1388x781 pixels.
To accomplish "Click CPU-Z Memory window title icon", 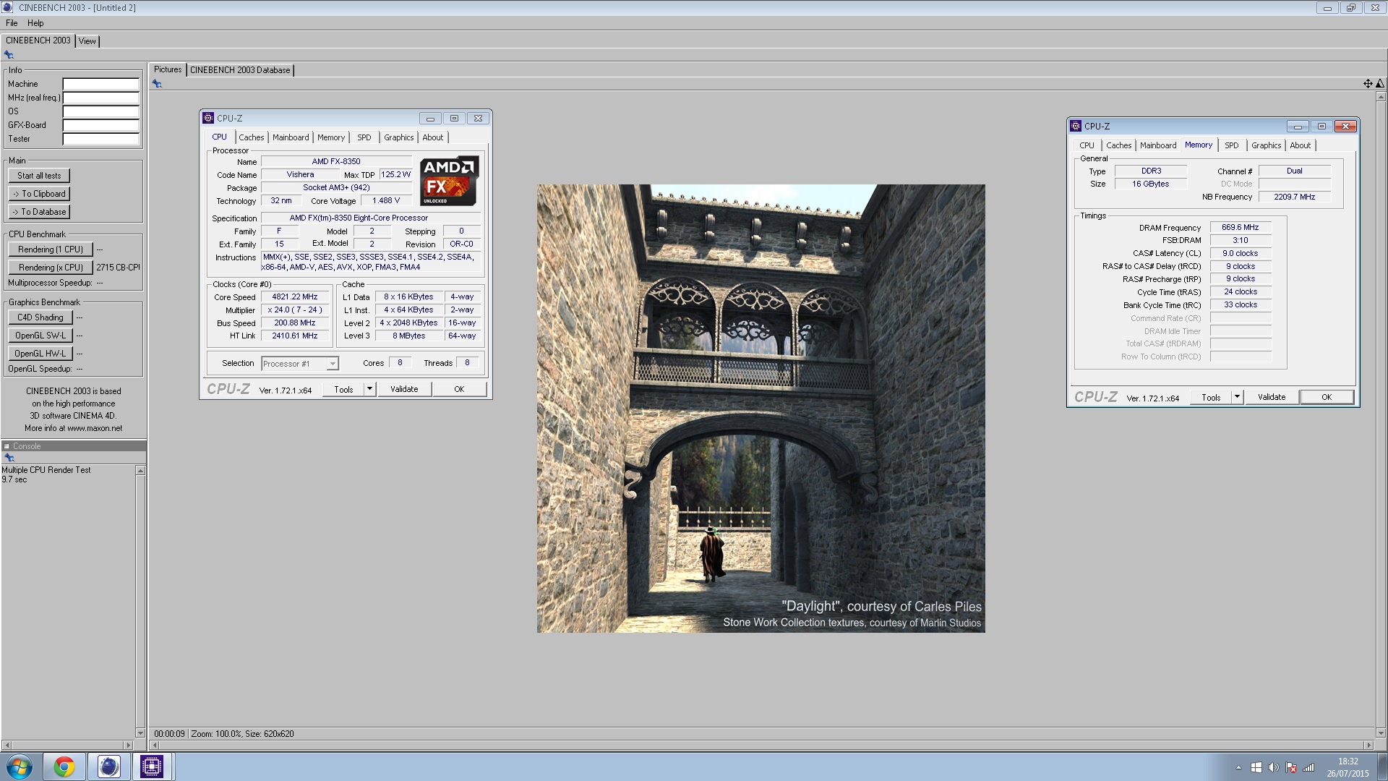I will coord(1076,126).
